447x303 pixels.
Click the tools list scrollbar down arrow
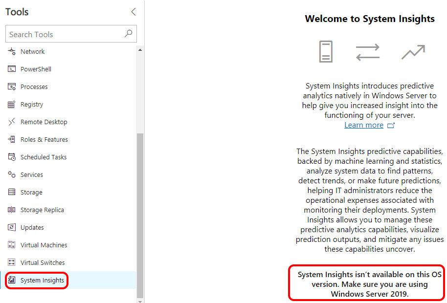tap(140, 301)
